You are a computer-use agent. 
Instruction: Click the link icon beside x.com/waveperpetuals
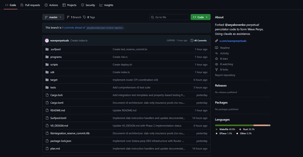(x=216, y=41)
